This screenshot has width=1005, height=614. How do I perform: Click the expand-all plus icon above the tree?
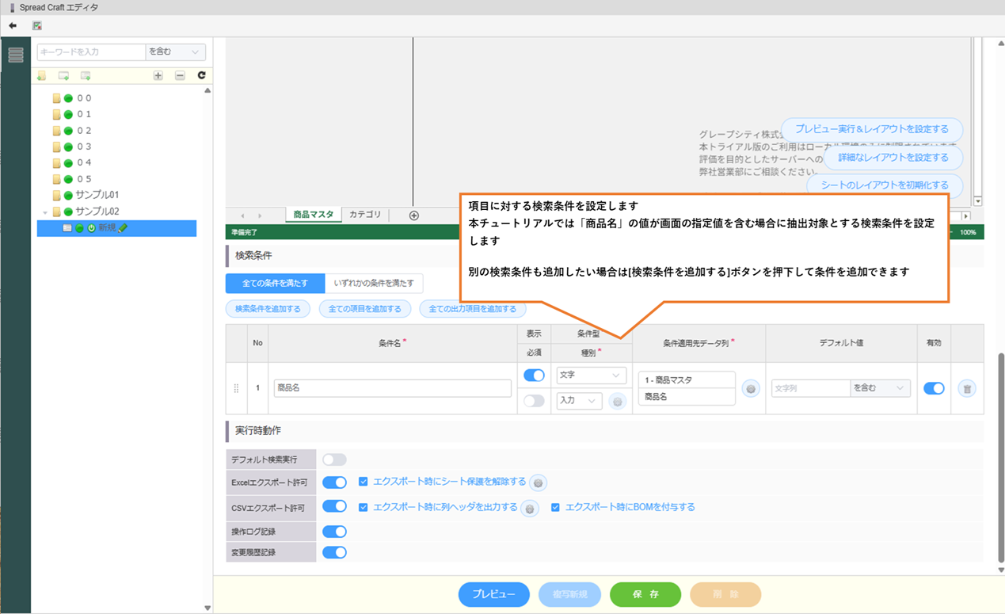[158, 75]
